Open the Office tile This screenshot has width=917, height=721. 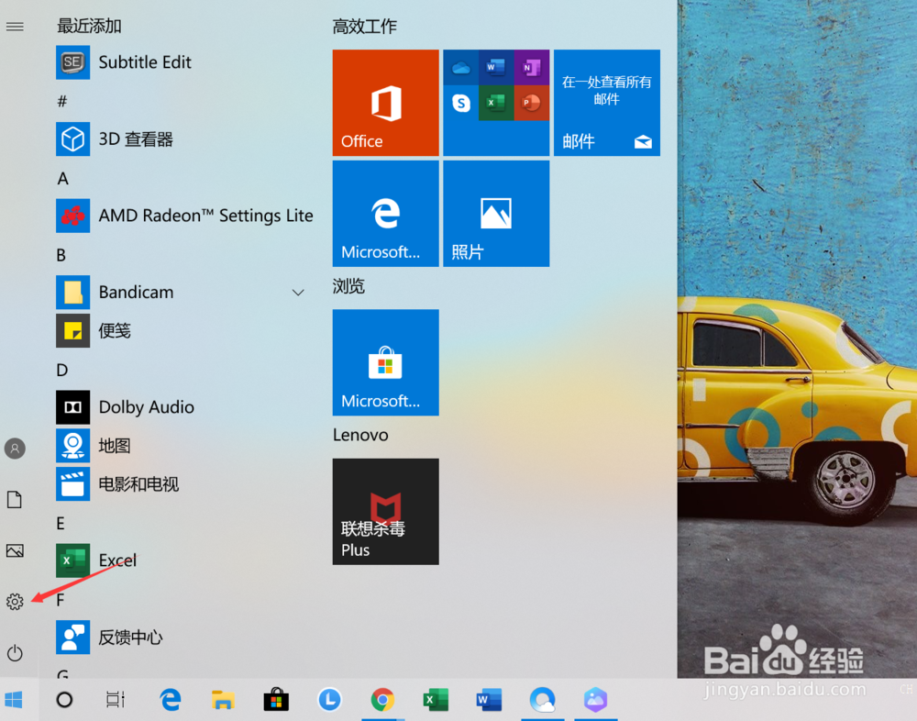coord(385,103)
